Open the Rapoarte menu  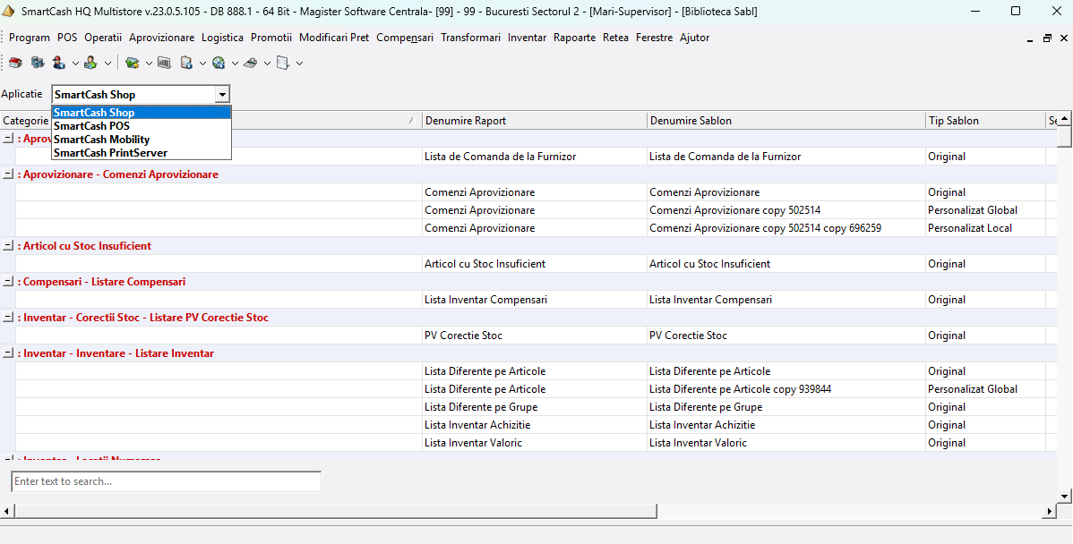point(575,38)
